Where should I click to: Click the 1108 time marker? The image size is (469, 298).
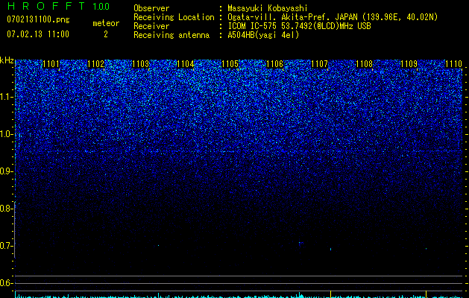[x=365, y=64]
